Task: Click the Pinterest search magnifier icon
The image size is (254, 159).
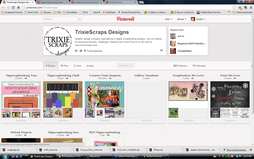Action: [x=80, y=19]
